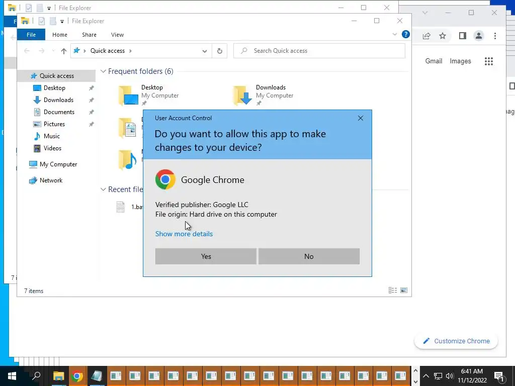The width and height of the screenshot is (515, 386).
Task: Click Quick access in the address bar
Action: pyautogui.click(x=108, y=51)
